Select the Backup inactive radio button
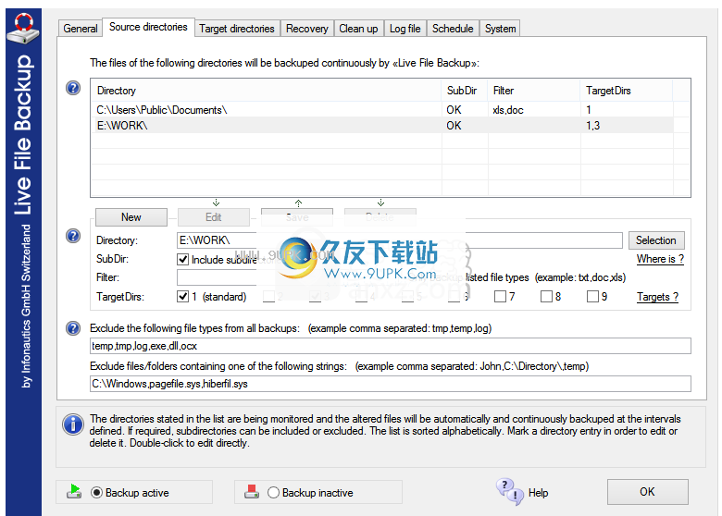This screenshot has width=722, height=516. pos(273,493)
